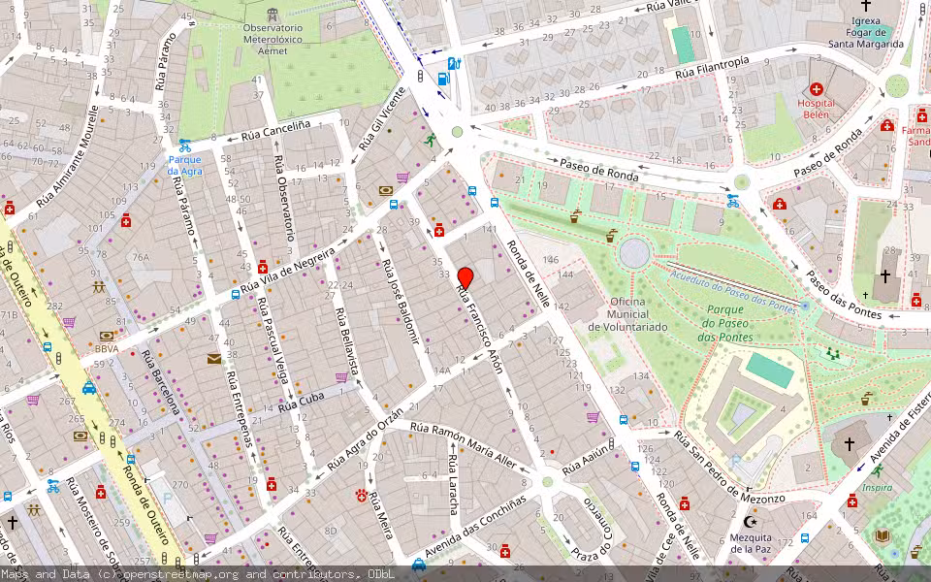Viewport: 931px width, 582px height.
Task: Click the electric vehicle charging station icon
Action: pos(454,64)
